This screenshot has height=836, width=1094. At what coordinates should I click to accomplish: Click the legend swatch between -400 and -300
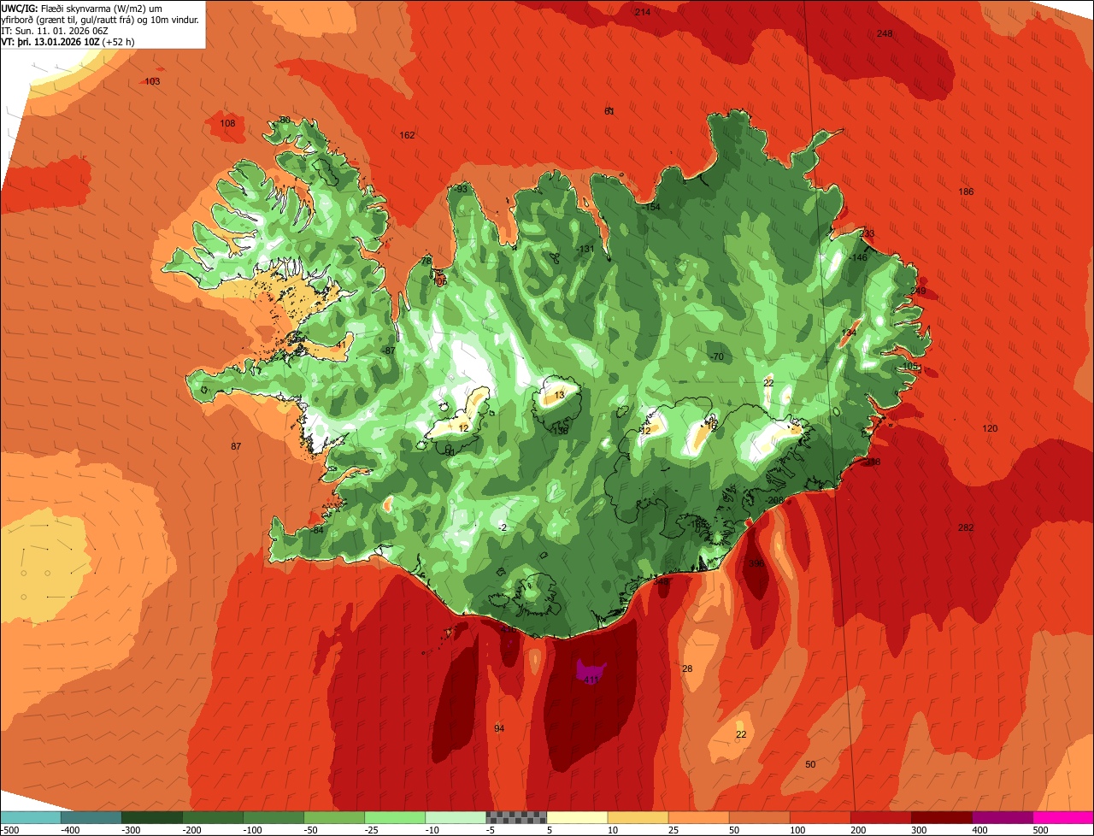pyautogui.click(x=91, y=817)
